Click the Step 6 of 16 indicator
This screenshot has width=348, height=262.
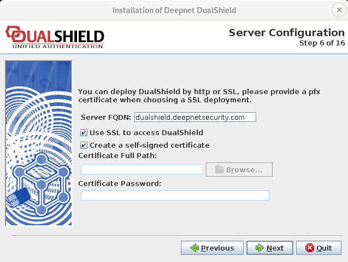pos(322,43)
